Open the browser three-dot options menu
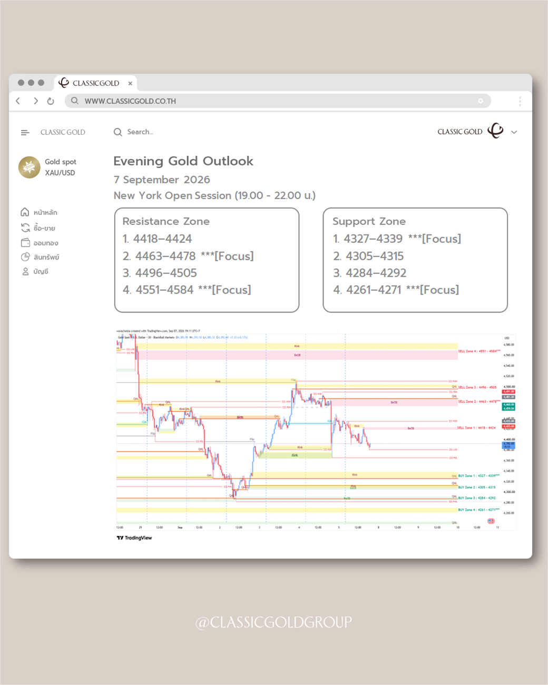The width and height of the screenshot is (548, 685). pyautogui.click(x=520, y=101)
